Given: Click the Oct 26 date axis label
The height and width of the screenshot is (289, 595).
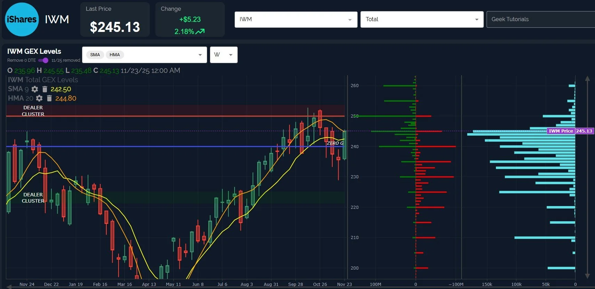Looking at the screenshot, I should coord(320,284).
